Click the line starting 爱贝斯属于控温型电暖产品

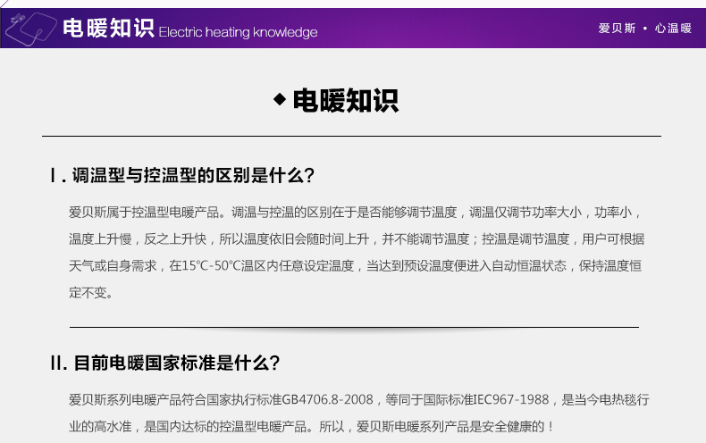355,212
